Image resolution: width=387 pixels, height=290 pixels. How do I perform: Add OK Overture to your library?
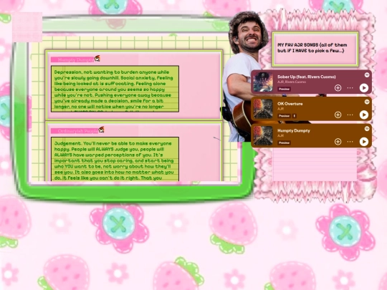click(x=338, y=115)
